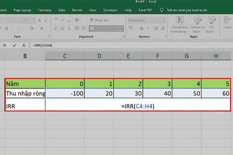This screenshot has height=155, width=233.
Task: Click the Insert Function fx icon
Action: coord(24,45)
